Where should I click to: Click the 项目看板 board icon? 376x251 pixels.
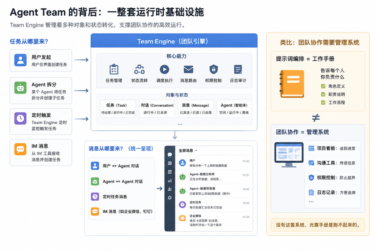point(311,149)
